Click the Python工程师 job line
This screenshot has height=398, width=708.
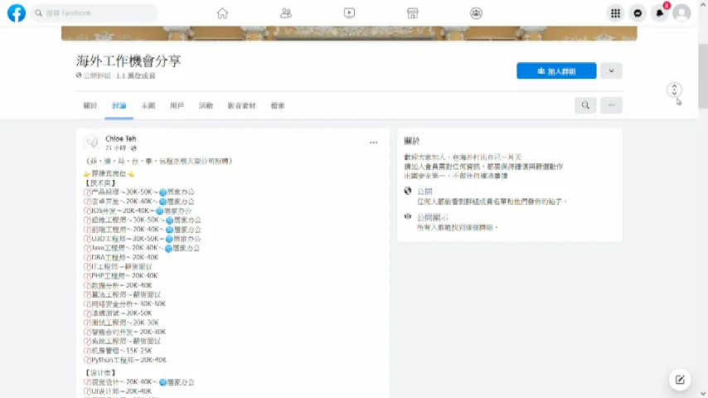[x=125, y=360]
